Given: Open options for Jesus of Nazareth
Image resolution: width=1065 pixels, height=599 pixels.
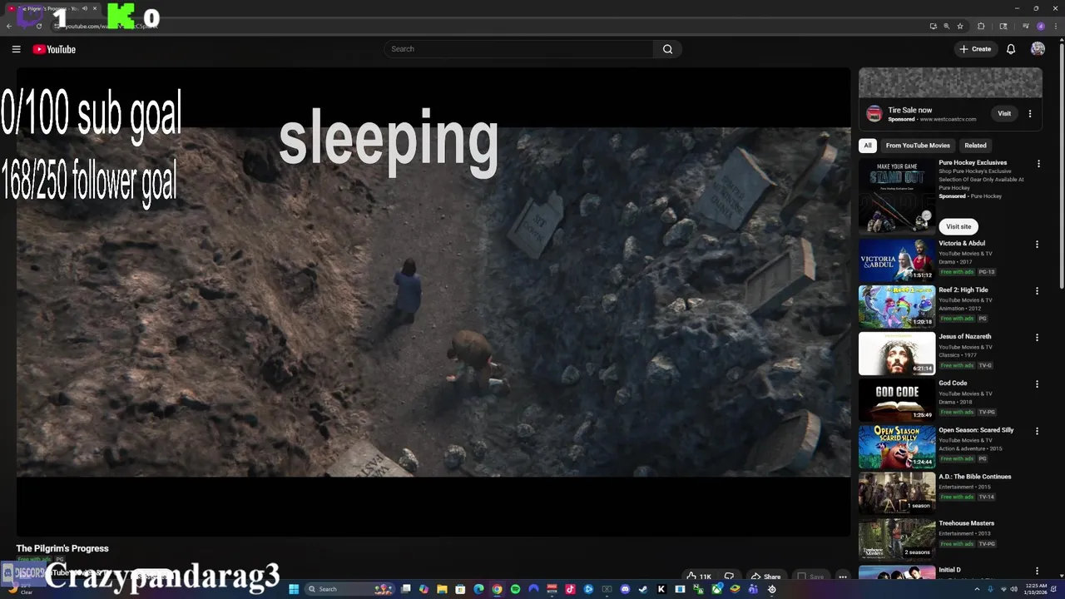Looking at the screenshot, I should click(x=1037, y=338).
